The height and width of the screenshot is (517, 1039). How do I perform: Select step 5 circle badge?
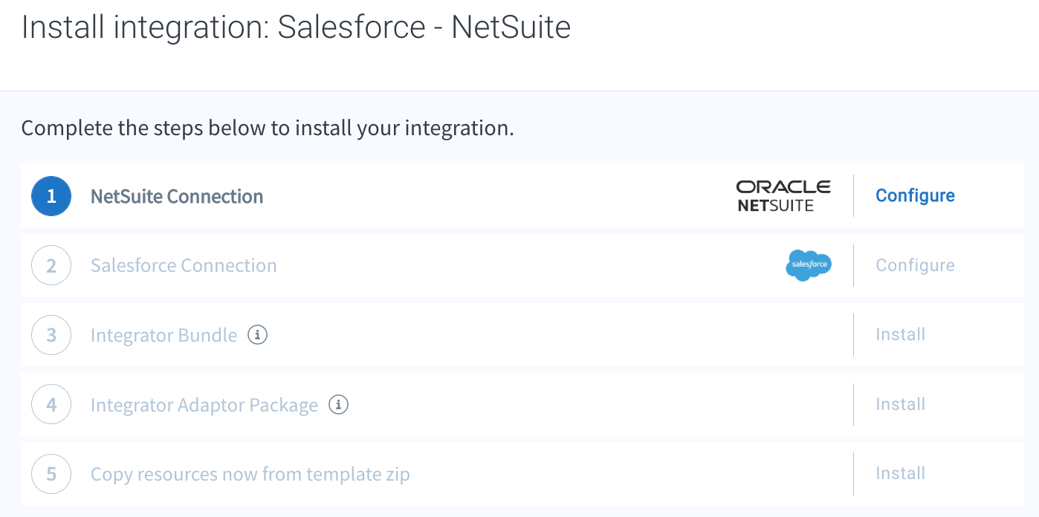pyautogui.click(x=51, y=474)
